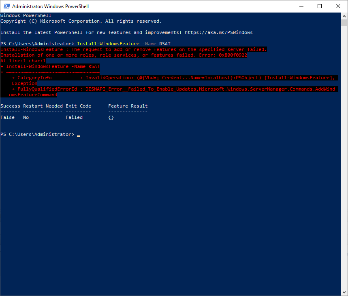
Task: Close the Administrator PowerShell window
Action: (338, 6)
